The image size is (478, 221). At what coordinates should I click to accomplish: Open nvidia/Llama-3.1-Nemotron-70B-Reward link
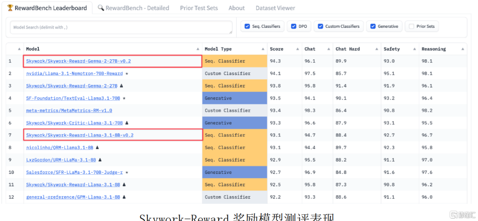(x=74, y=74)
